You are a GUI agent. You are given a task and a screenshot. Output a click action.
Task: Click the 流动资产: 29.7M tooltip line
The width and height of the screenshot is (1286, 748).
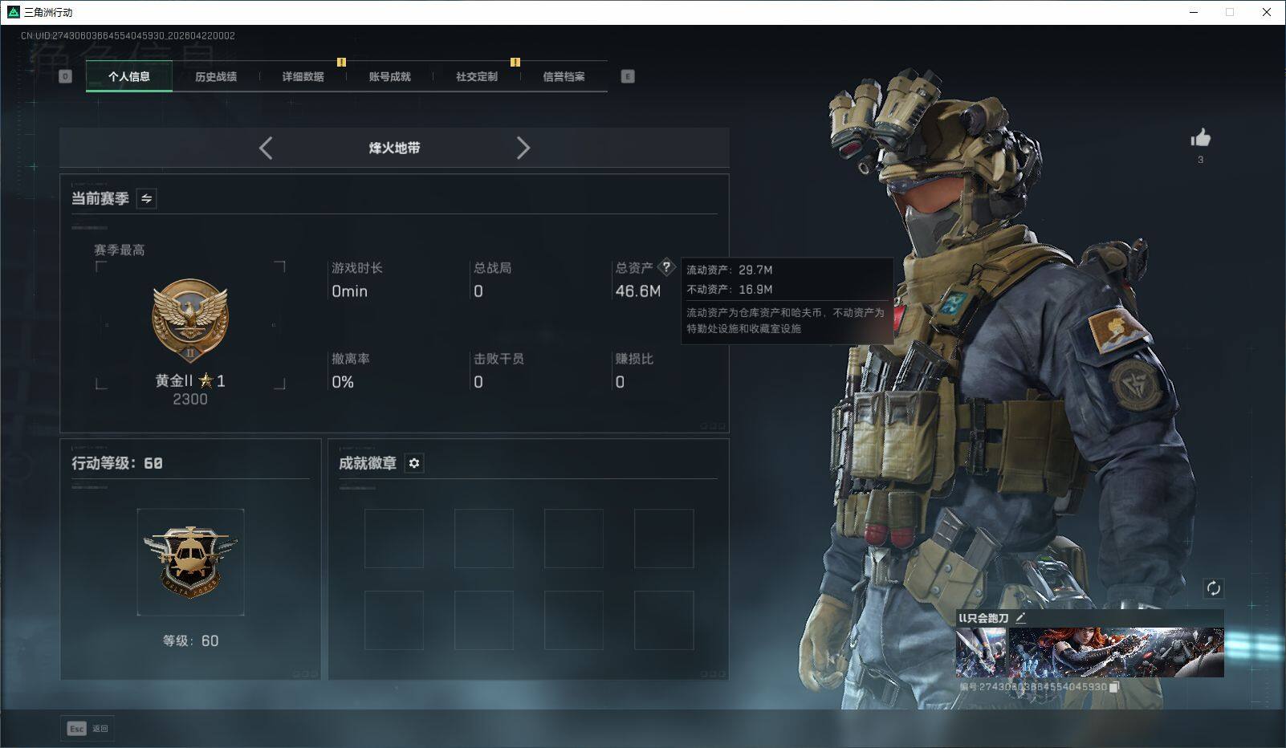730,270
